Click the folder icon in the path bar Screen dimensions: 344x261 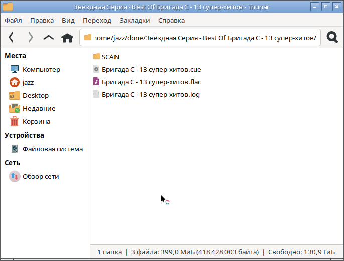pyautogui.click(x=88, y=37)
